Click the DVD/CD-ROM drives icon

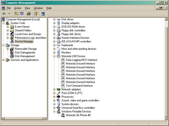pyautogui.click(x=59, y=27)
